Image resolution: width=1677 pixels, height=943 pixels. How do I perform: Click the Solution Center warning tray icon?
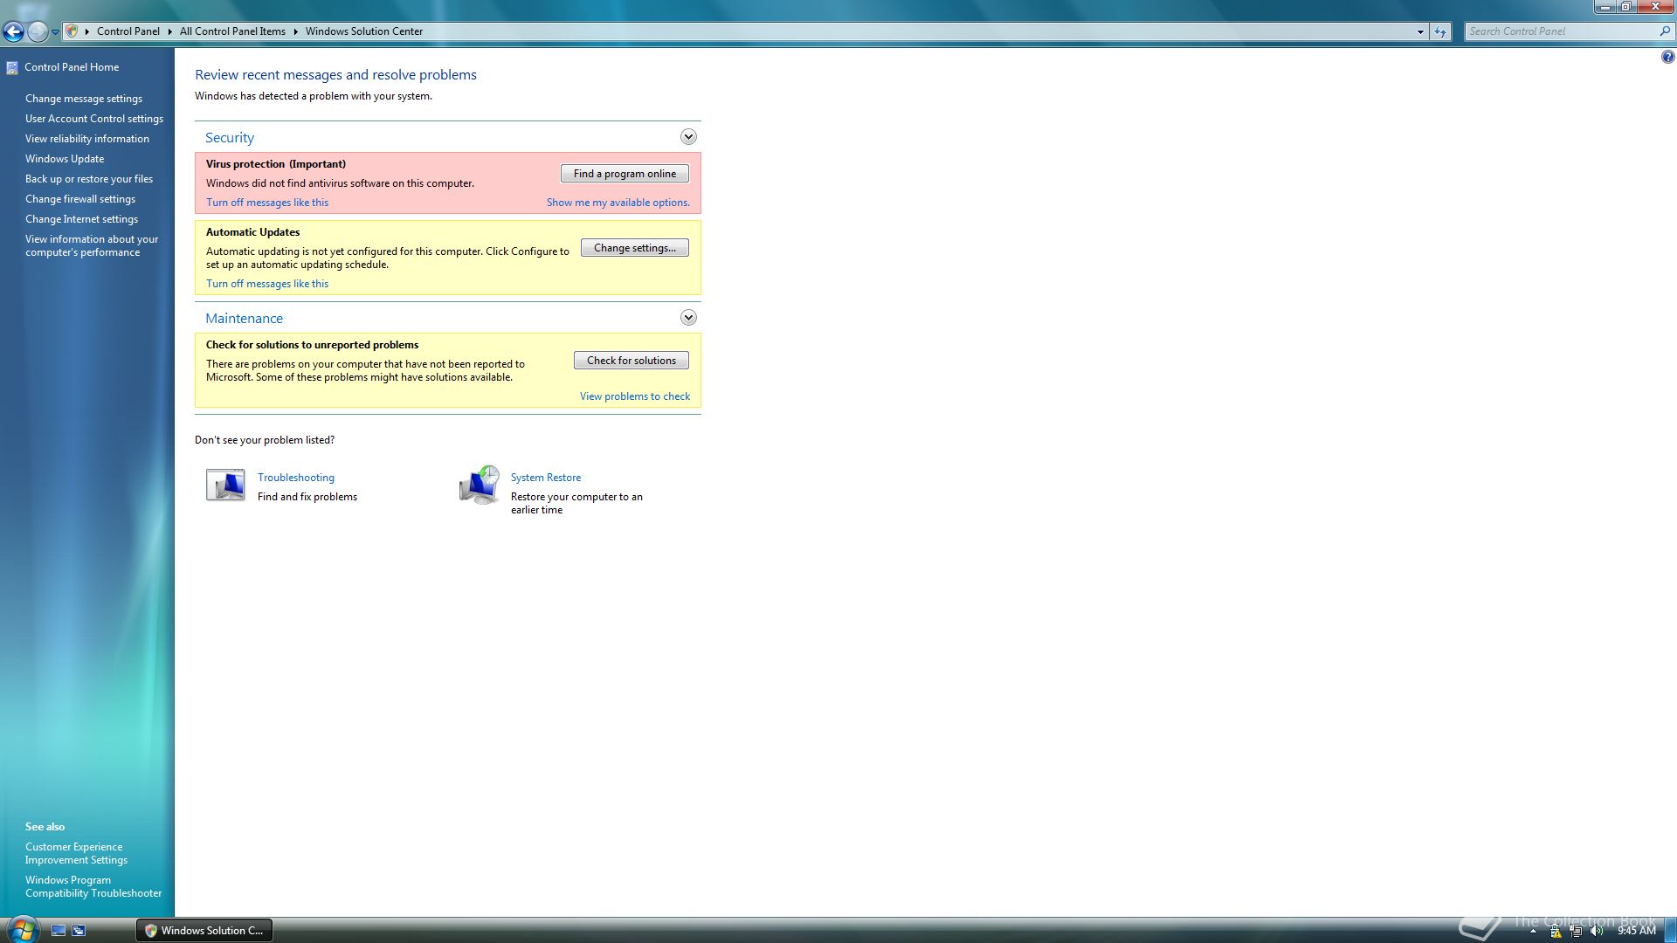[1556, 931]
